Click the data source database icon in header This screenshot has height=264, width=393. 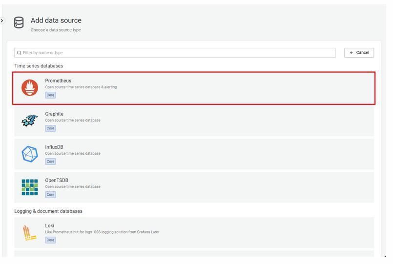click(x=19, y=22)
